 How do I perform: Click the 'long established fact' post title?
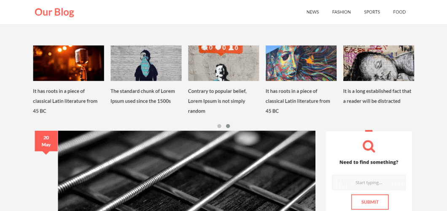point(377,96)
